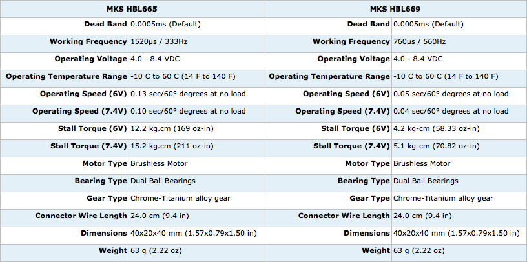Screen dimensions: 527x262
Task: Select the HBL669 Dual Ball Bearings value
Action: coord(426,181)
